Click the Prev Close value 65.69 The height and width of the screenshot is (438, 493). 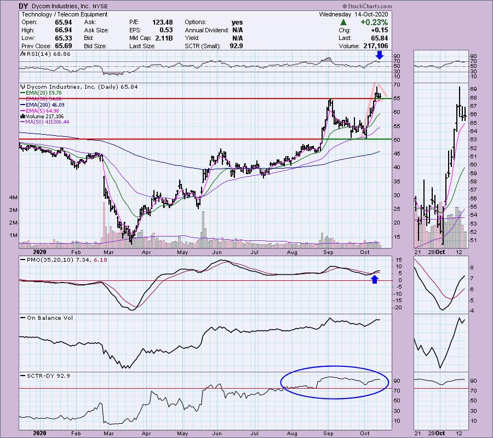(x=64, y=46)
